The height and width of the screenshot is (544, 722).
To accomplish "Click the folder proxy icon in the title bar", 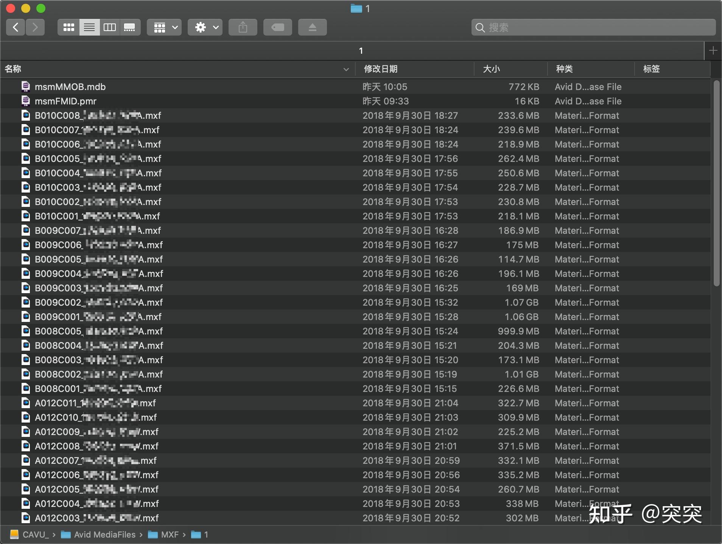I will tap(356, 8).
